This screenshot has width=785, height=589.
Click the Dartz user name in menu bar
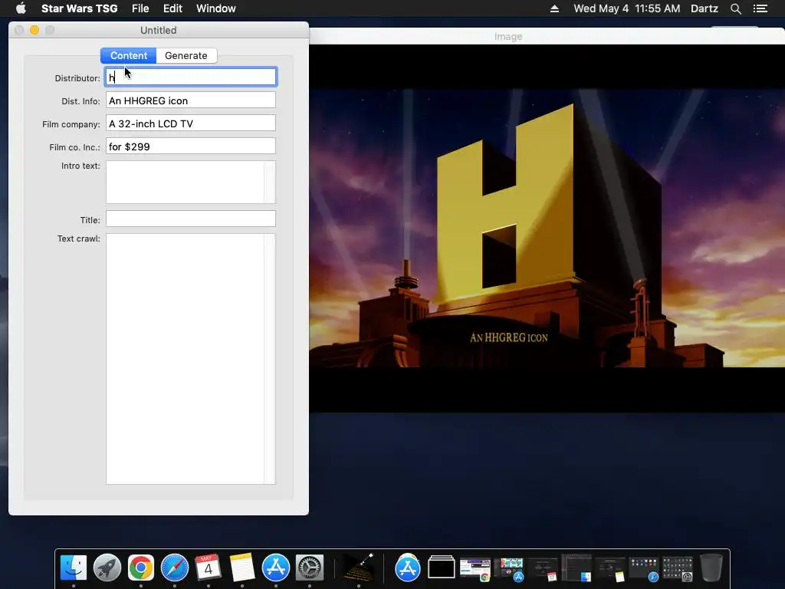(704, 8)
